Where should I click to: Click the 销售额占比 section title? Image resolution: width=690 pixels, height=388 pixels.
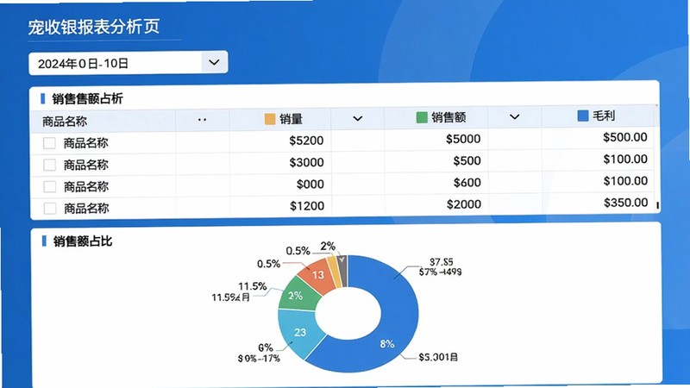point(83,241)
